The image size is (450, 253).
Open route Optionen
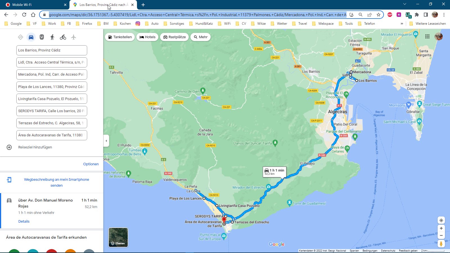(x=91, y=164)
